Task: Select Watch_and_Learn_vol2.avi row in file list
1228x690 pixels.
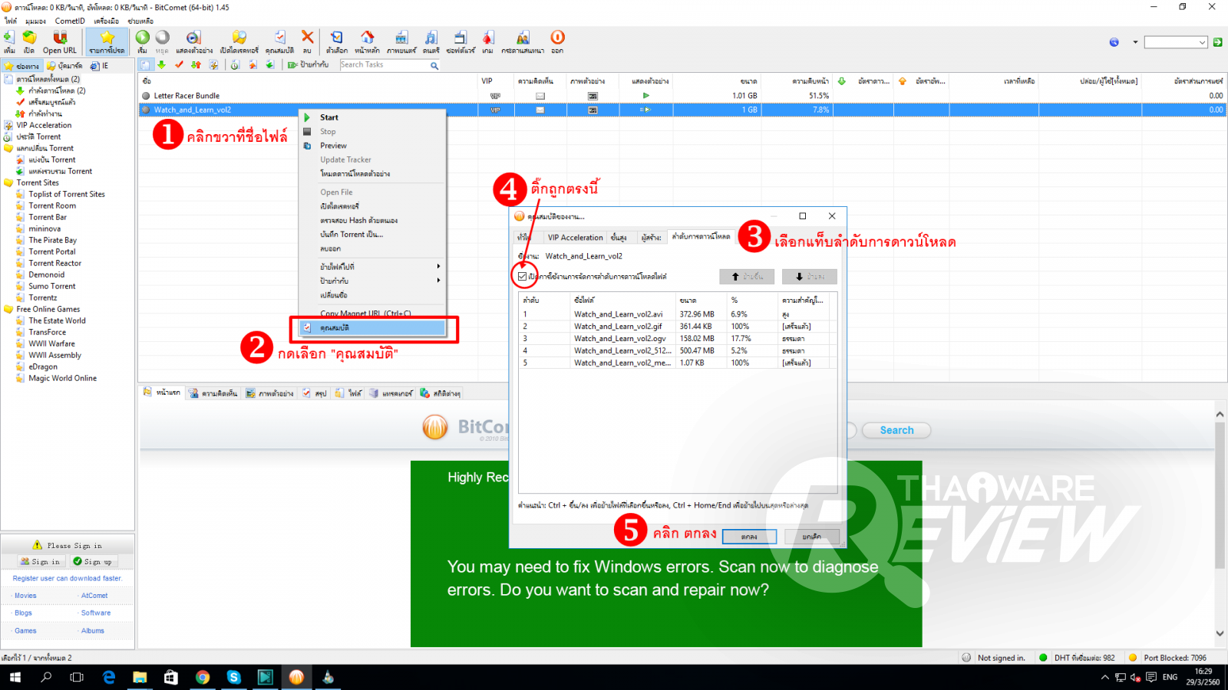Action: point(677,314)
